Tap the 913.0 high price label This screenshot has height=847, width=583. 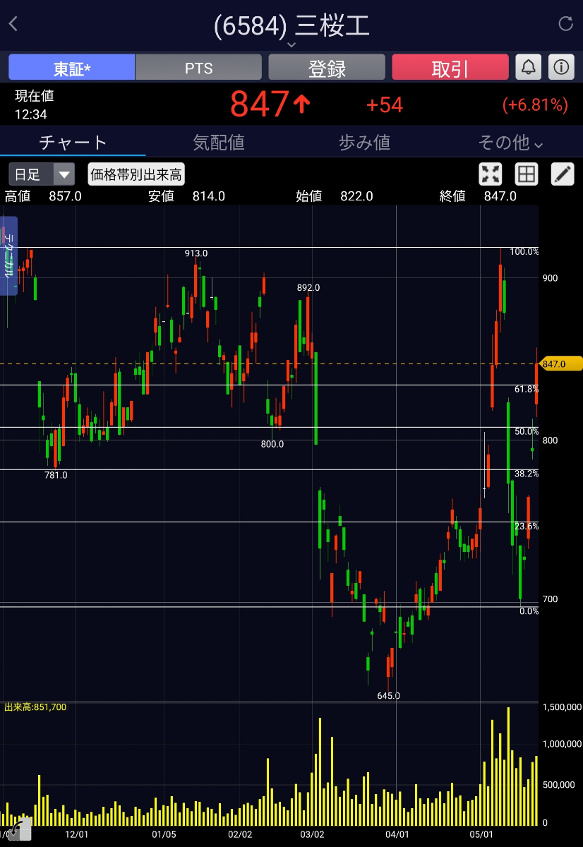click(x=196, y=253)
